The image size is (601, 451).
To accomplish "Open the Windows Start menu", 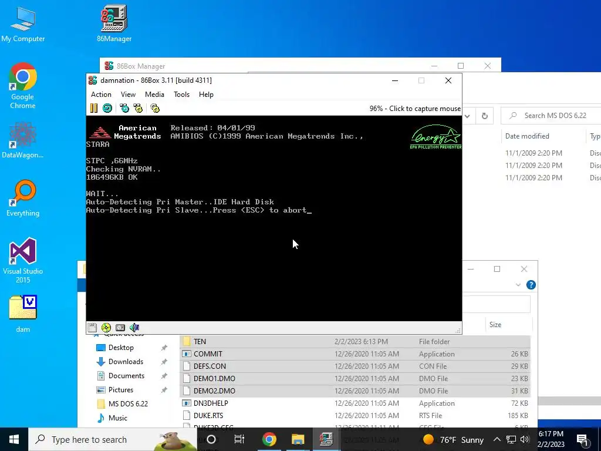I will (14, 439).
